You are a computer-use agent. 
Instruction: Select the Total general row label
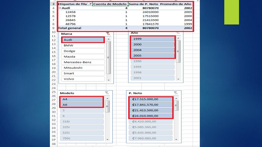70,28
